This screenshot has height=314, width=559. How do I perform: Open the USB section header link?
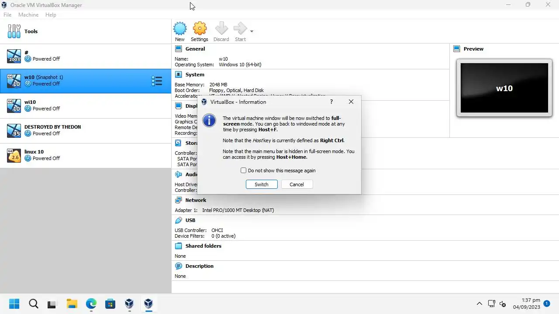pos(190,220)
